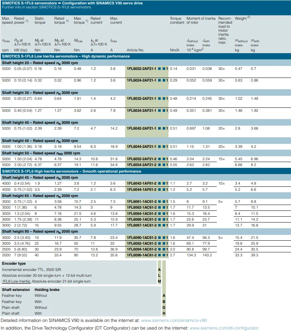Click article number 1FL6066-1AC61-2
This screenshot has height=331, width=291.
(141, 219)
